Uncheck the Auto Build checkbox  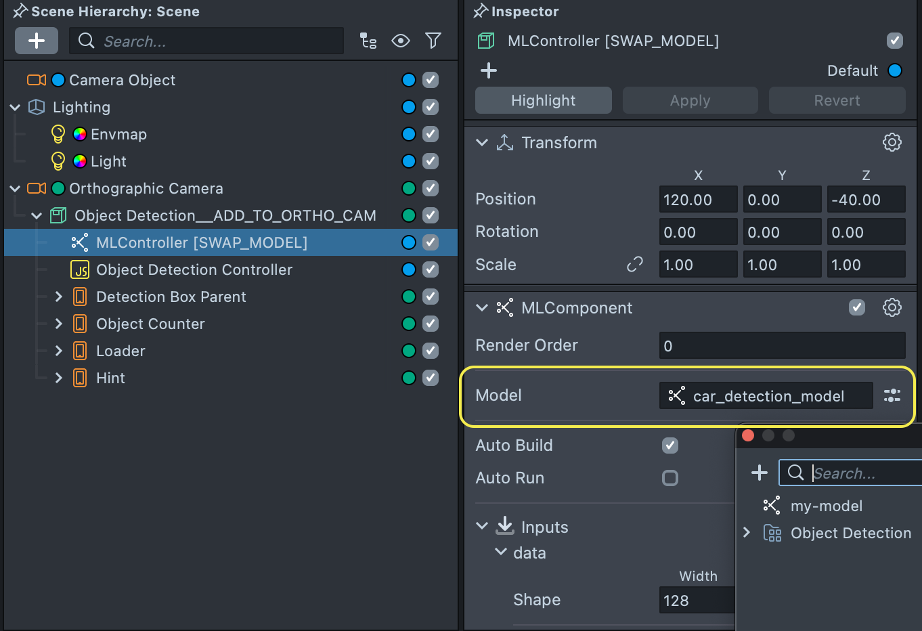[669, 445]
